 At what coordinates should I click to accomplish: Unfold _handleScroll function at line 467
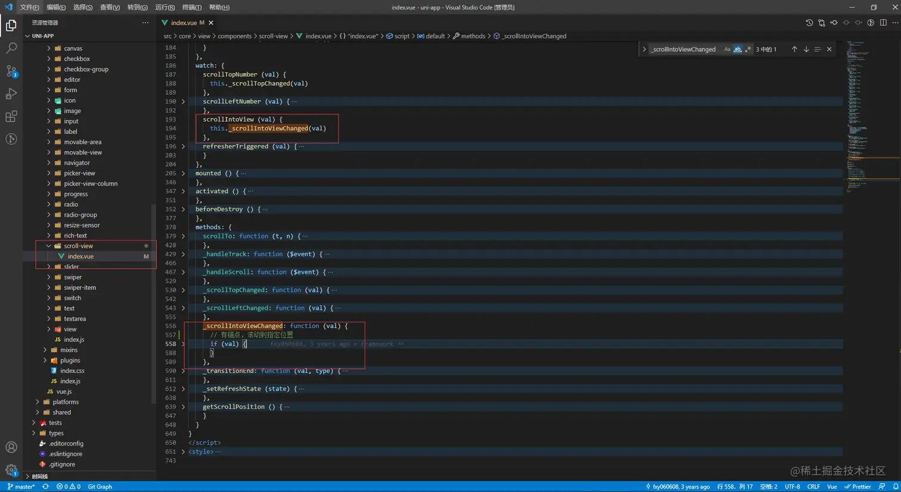183,272
